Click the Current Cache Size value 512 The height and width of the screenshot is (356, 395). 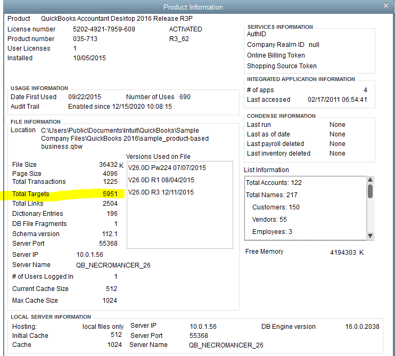[111, 289]
